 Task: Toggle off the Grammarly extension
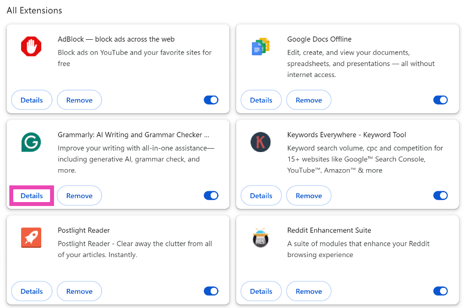(211, 196)
